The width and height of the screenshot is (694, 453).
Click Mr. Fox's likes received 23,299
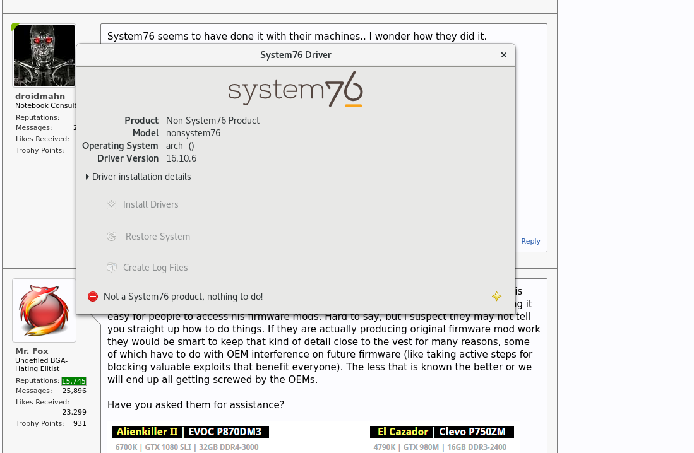pos(74,412)
